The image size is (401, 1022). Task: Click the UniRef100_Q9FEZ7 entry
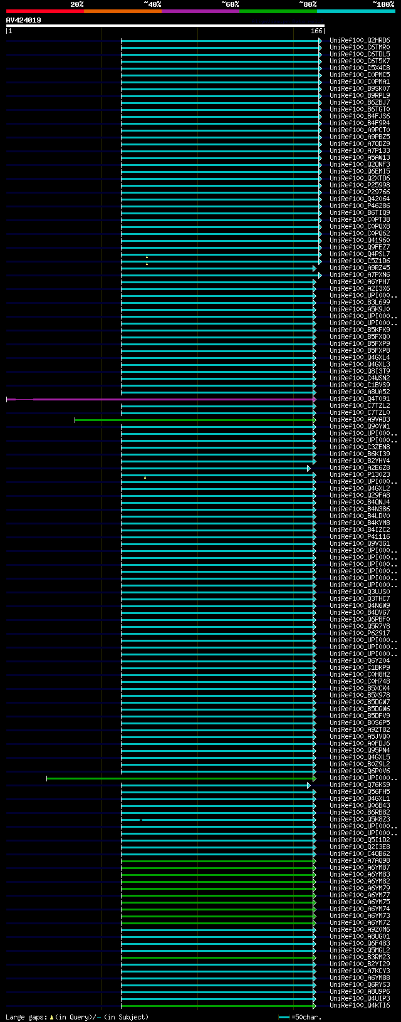tap(360, 248)
